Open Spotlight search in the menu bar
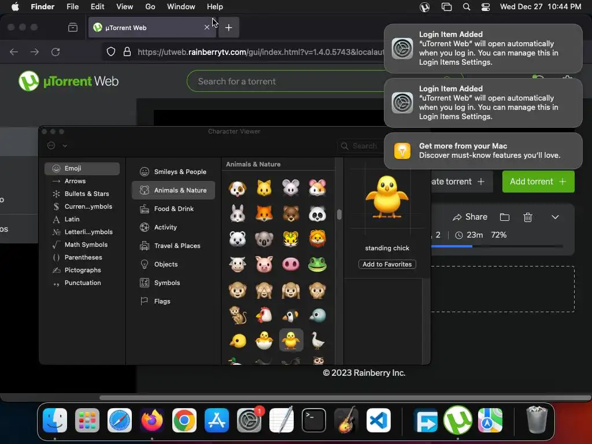 (x=467, y=7)
